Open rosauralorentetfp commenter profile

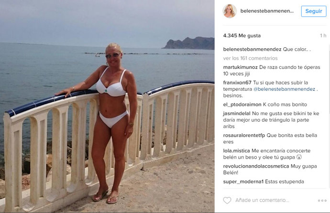[244, 135]
